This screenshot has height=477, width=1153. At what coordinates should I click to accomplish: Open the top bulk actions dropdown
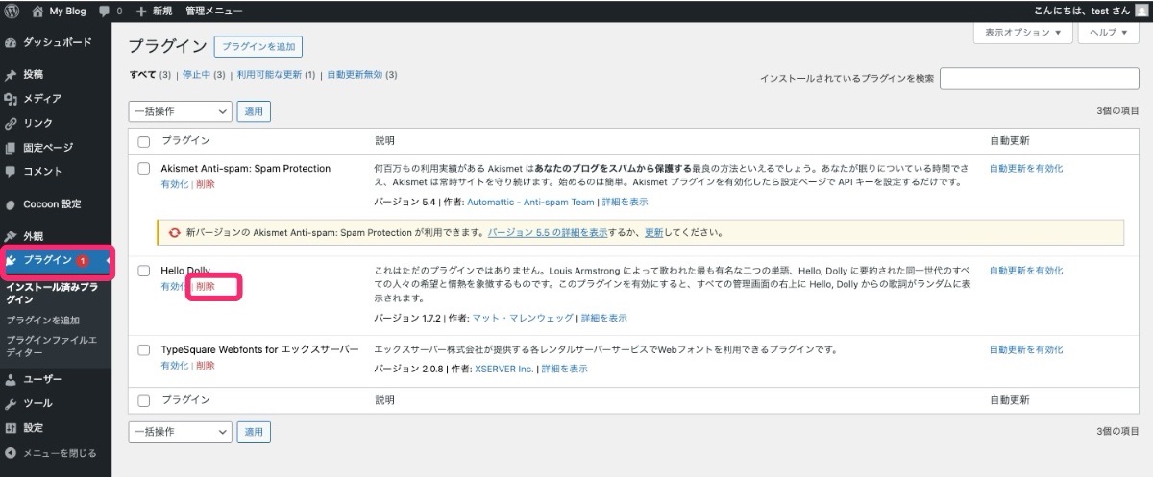180,111
